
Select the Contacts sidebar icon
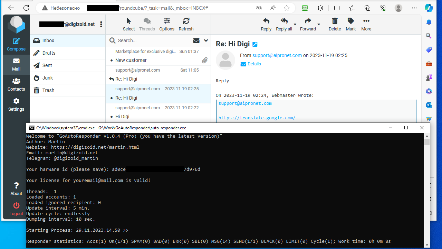(x=16, y=84)
